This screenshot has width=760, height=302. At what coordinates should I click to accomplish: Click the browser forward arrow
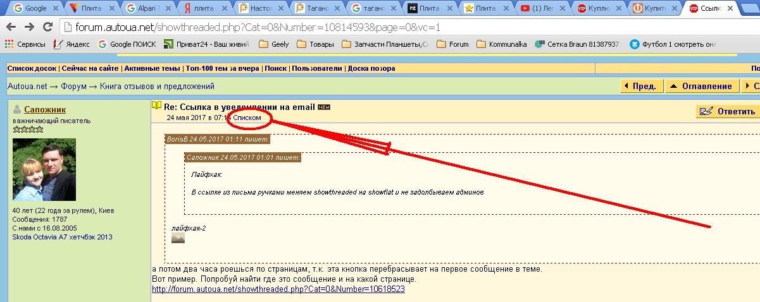pyautogui.click(x=29, y=27)
